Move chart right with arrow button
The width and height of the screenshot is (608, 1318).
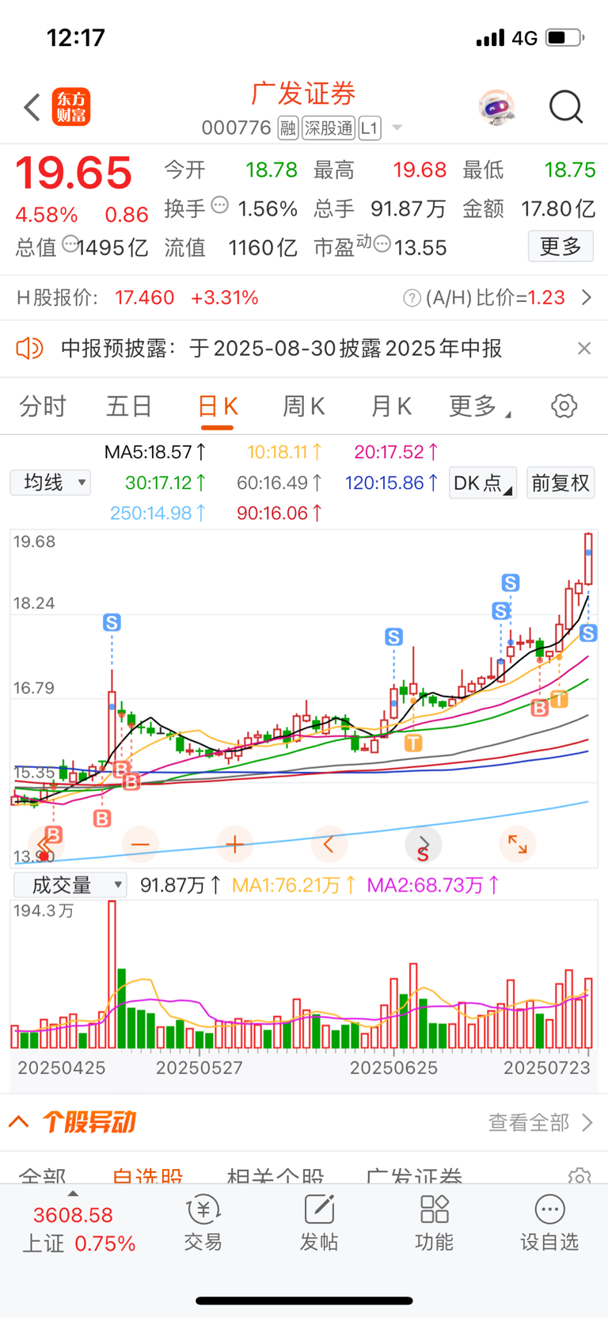tap(423, 845)
